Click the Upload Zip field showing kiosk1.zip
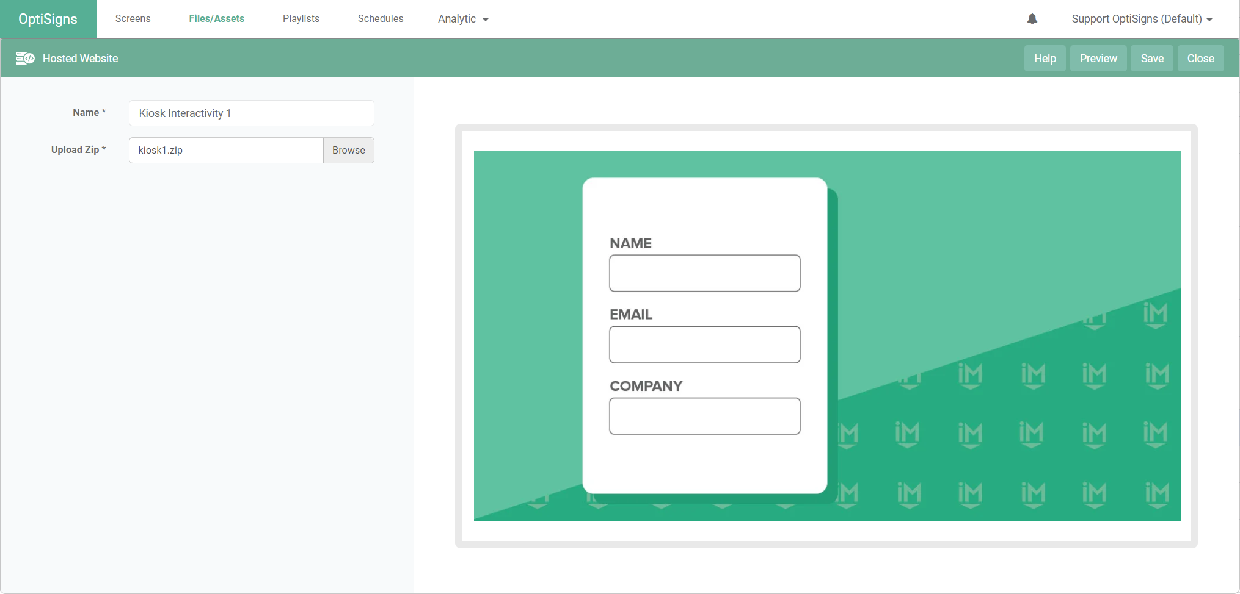1240x594 pixels. [x=225, y=151]
